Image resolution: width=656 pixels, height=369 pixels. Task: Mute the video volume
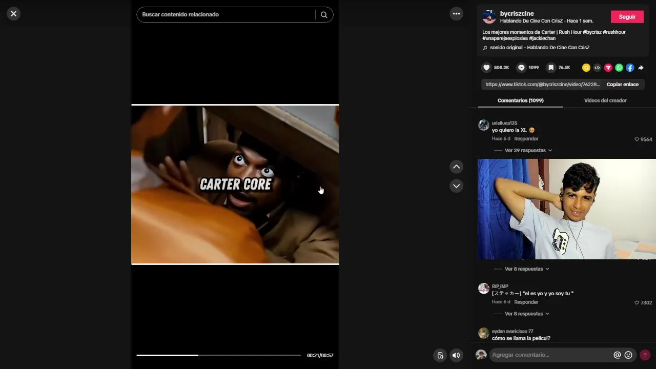pyautogui.click(x=456, y=355)
